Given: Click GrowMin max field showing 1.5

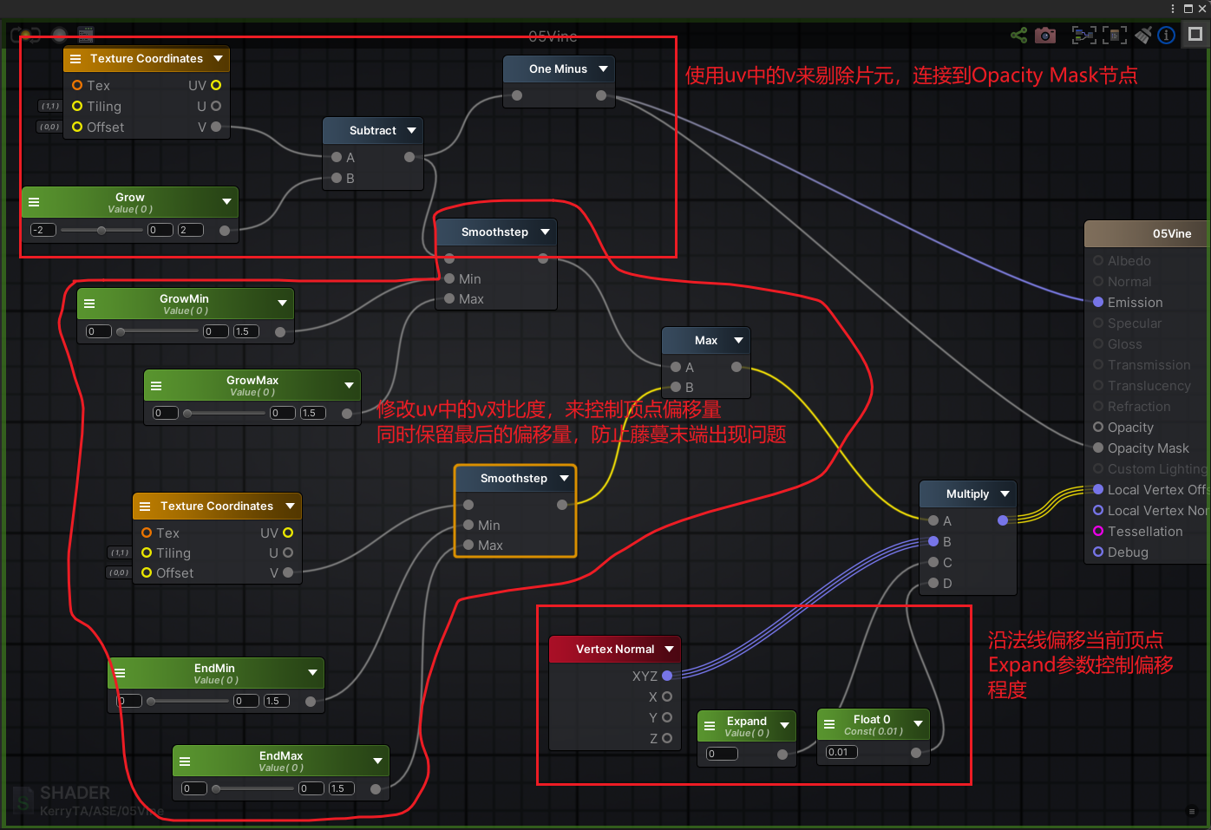Looking at the screenshot, I should pos(246,331).
